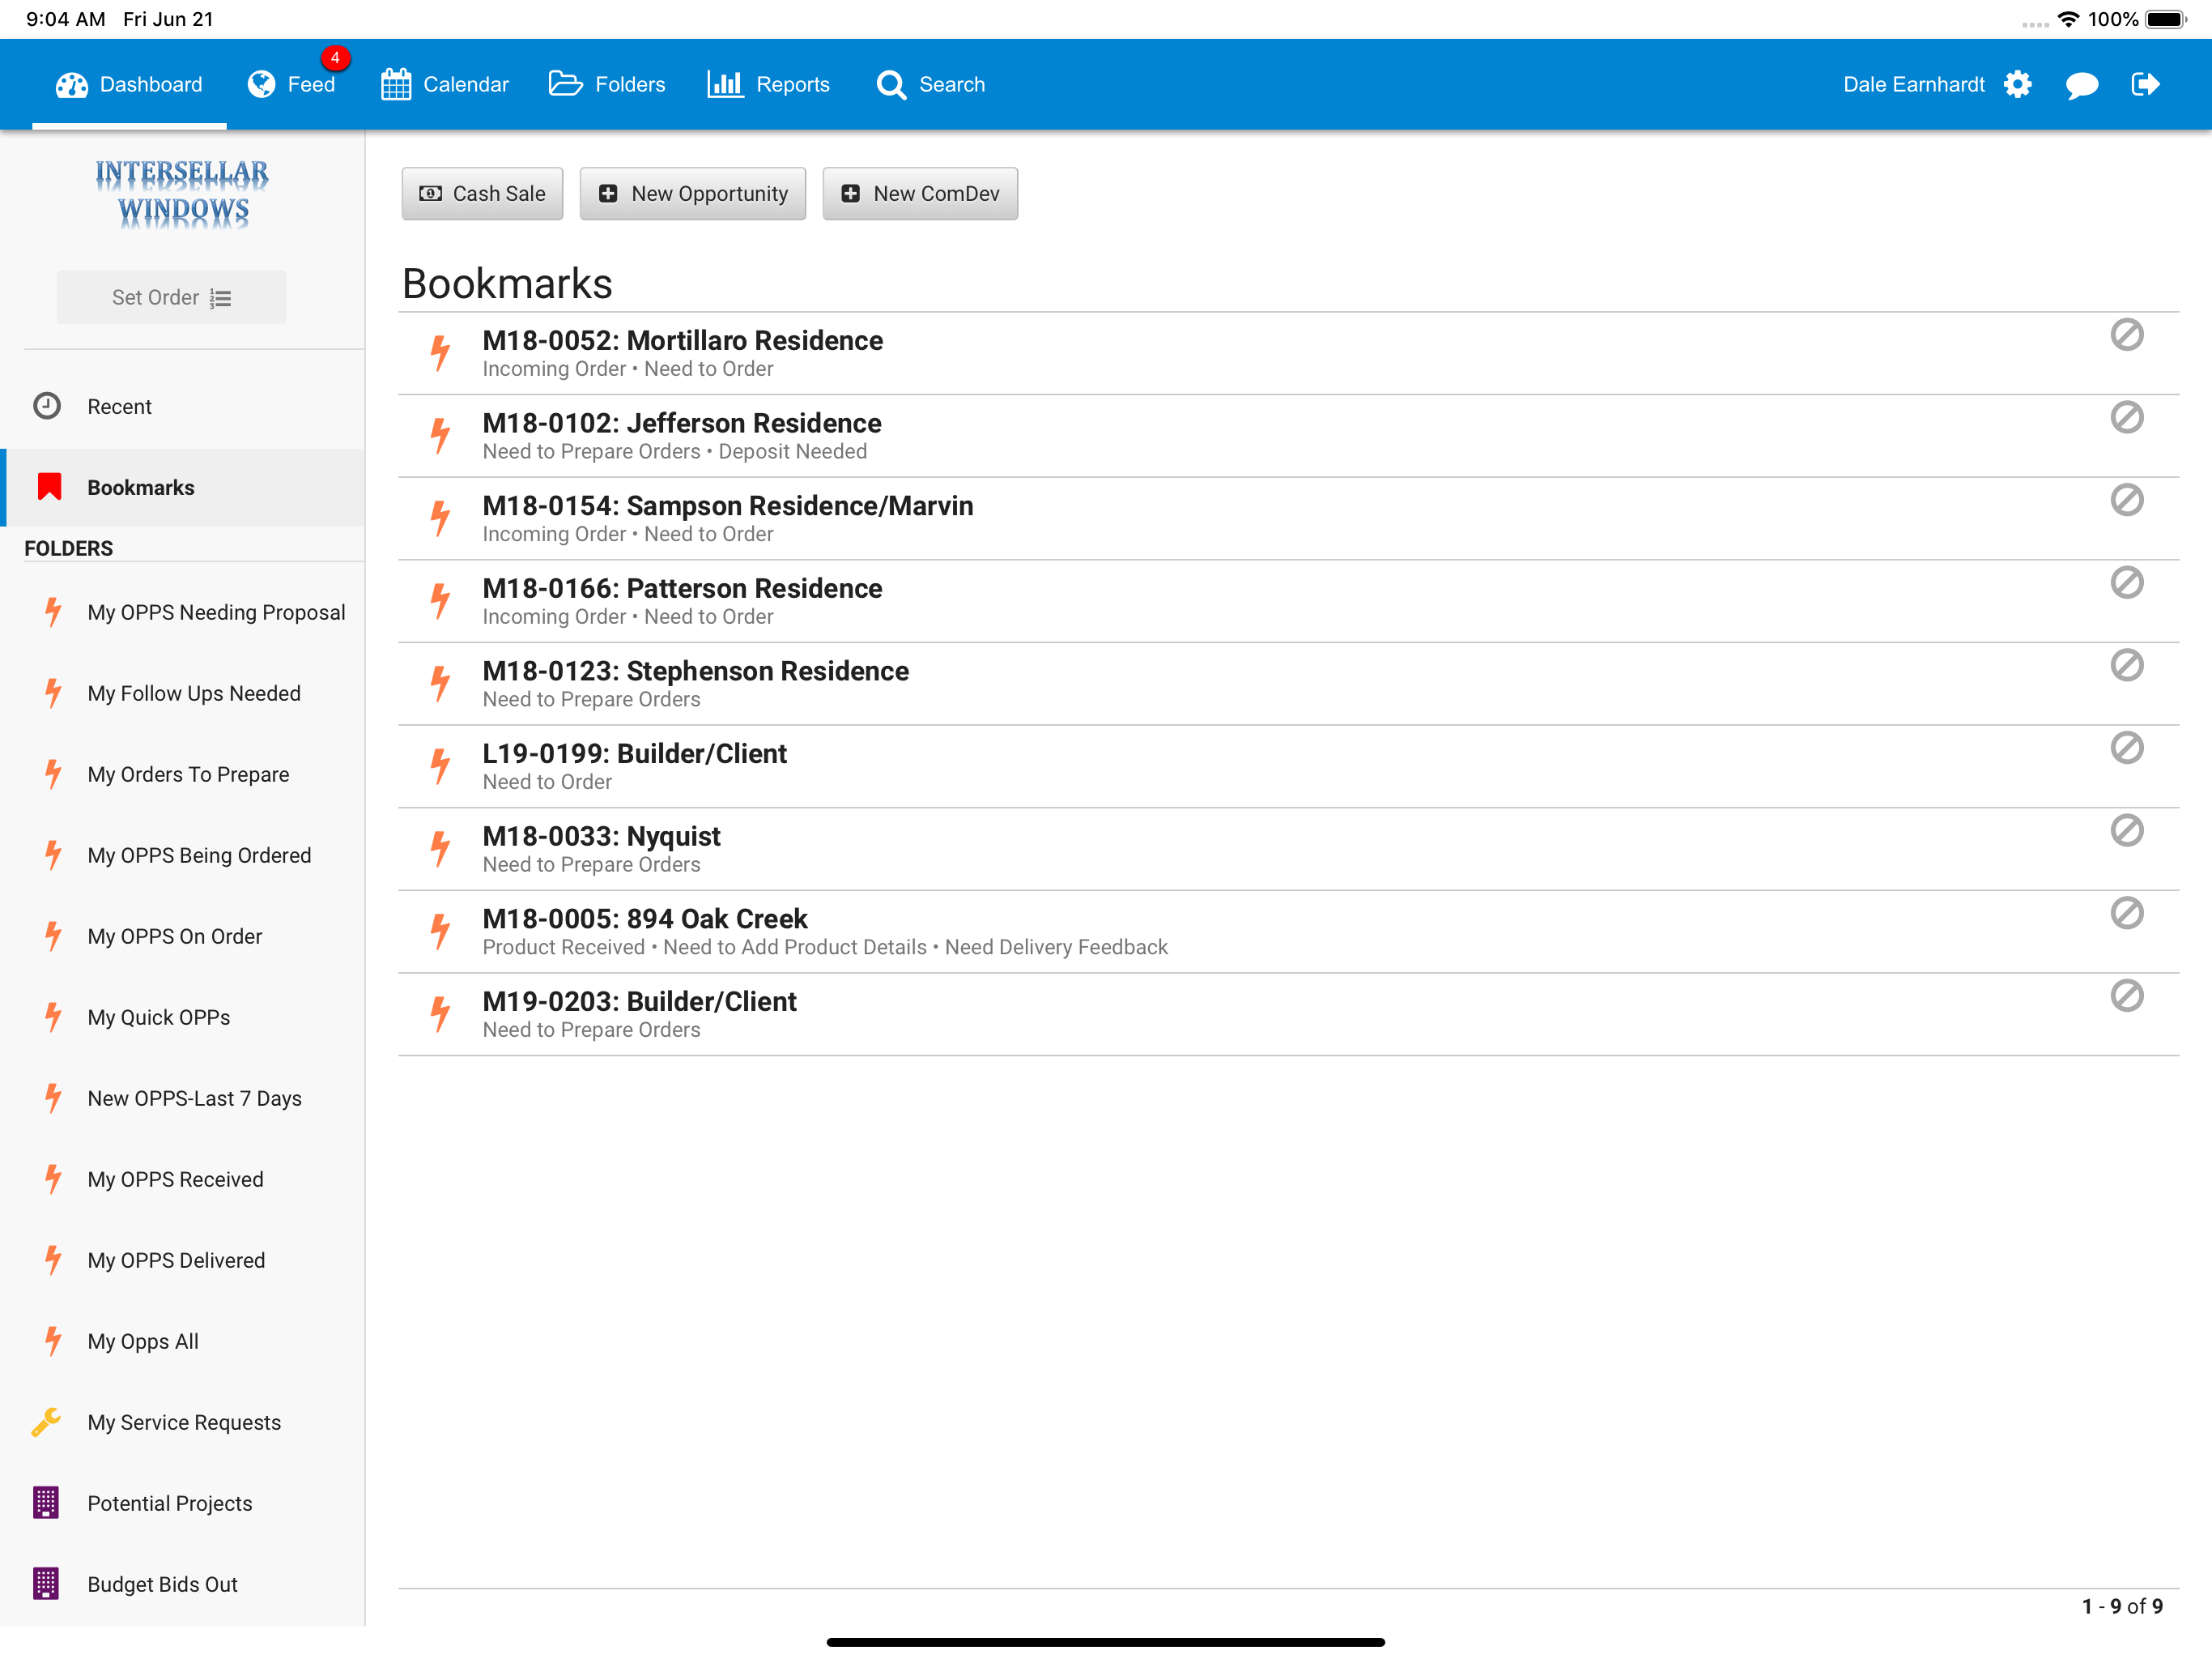Open the Reports tab
The height and width of the screenshot is (1659, 2212).
pos(768,84)
